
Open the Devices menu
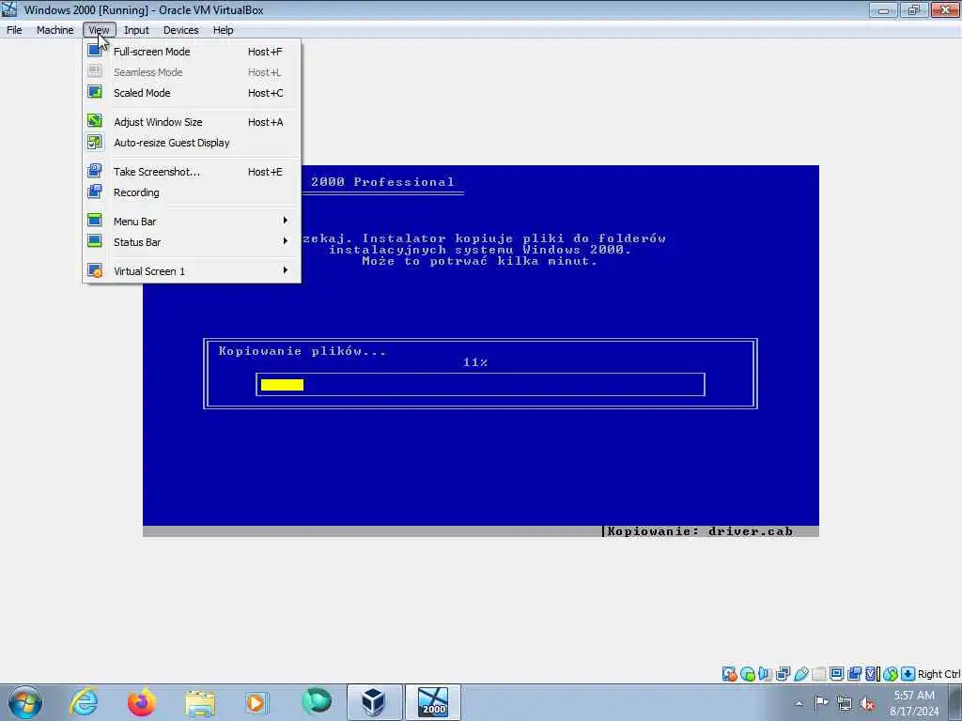point(181,30)
